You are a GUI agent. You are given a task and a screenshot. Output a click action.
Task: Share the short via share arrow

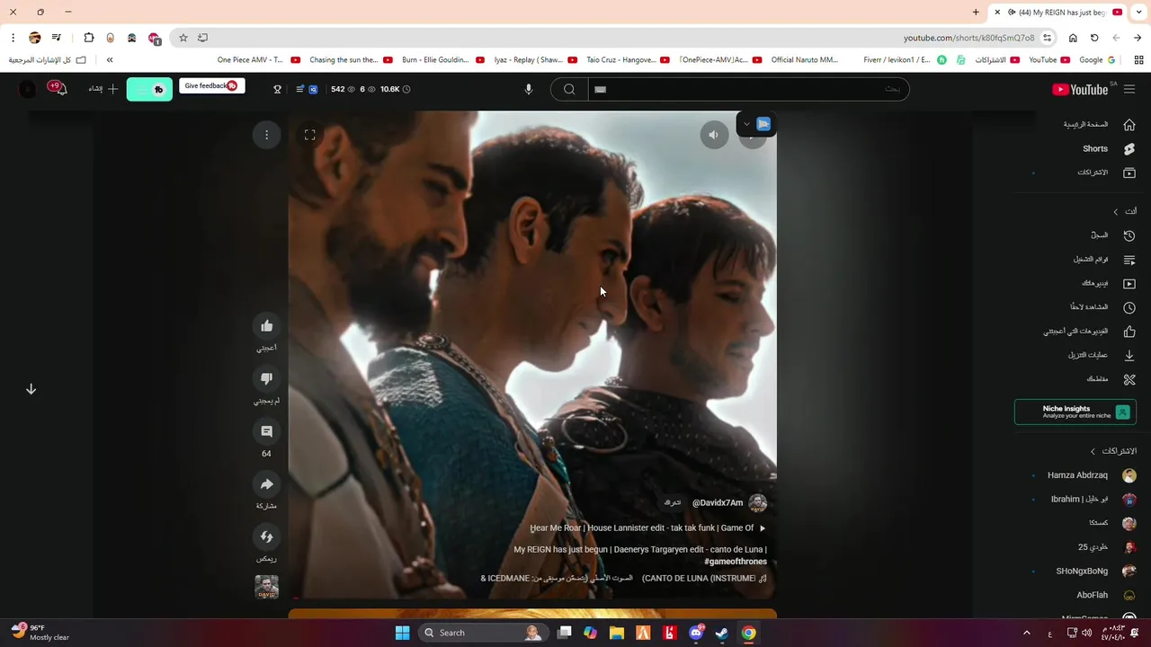266,484
